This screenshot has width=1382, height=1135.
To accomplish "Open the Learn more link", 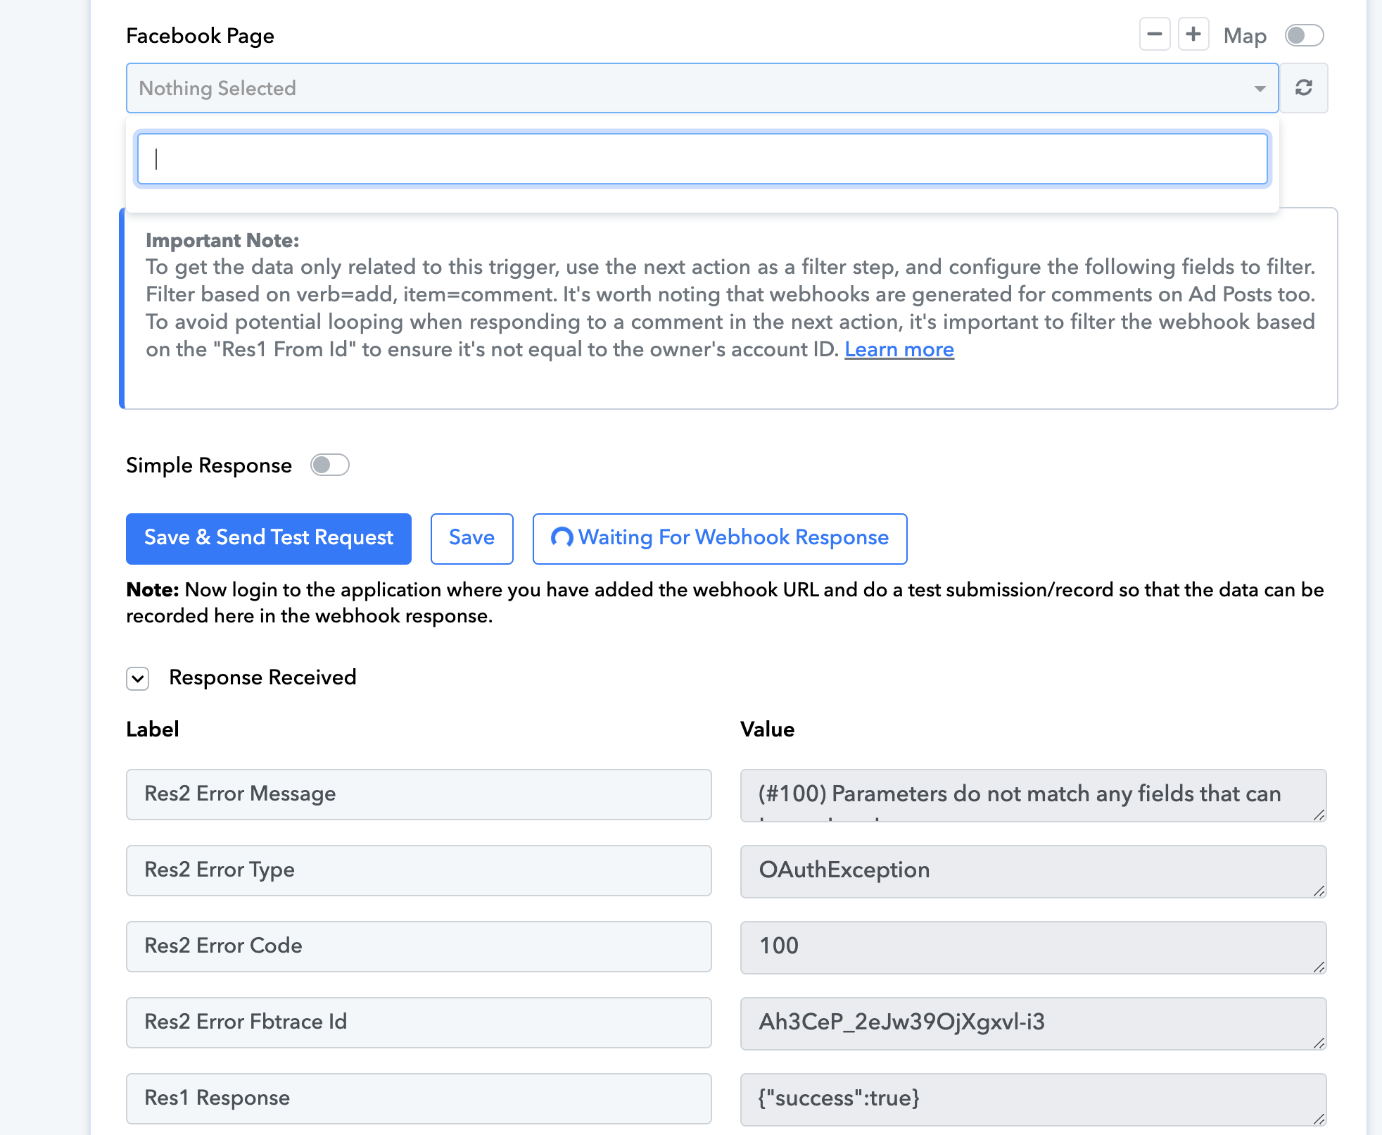I will (899, 349).
